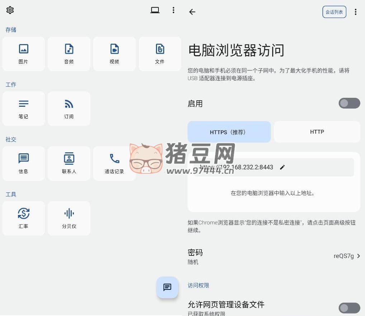Open the Notes (笔记) tile
Viewport: 365px width, 316px height.
click(x=24, y=109)
